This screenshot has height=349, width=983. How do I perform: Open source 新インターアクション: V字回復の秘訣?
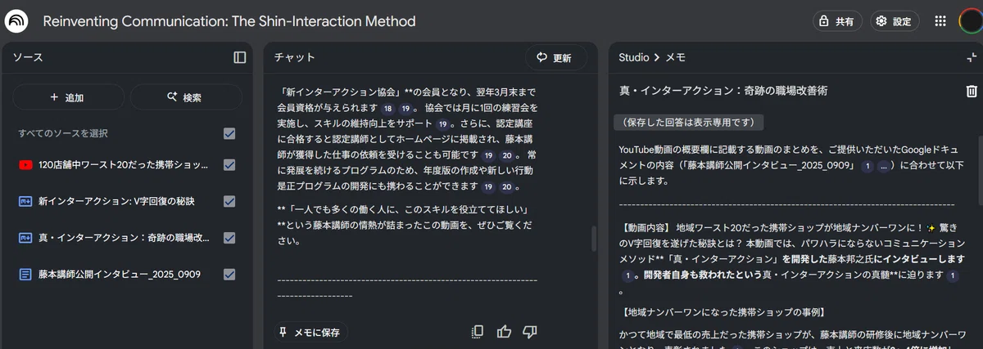click(116, 201)
